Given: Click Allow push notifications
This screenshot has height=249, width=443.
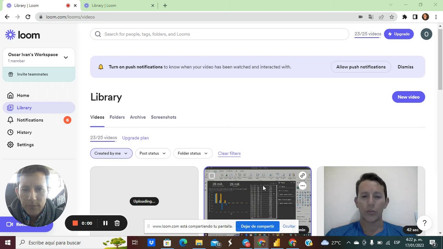Looking at the screenshot, I should [361, 67].
